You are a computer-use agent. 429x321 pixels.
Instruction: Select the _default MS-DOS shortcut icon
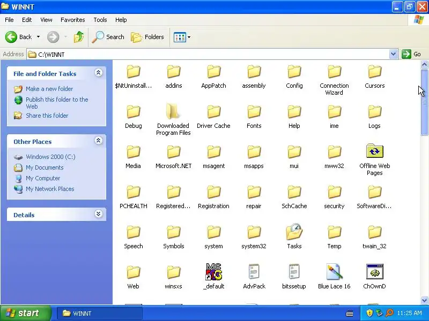(x=213, y=272)
